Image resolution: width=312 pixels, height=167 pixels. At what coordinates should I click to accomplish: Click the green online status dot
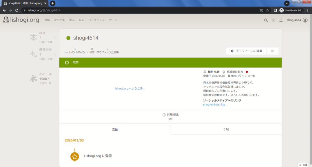(68, 38)
